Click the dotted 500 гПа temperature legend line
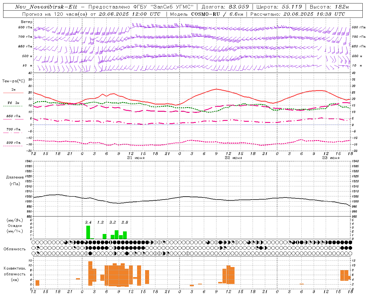Image resolution: width=367 pixels, height=294 pixels. tap(13, 146)
